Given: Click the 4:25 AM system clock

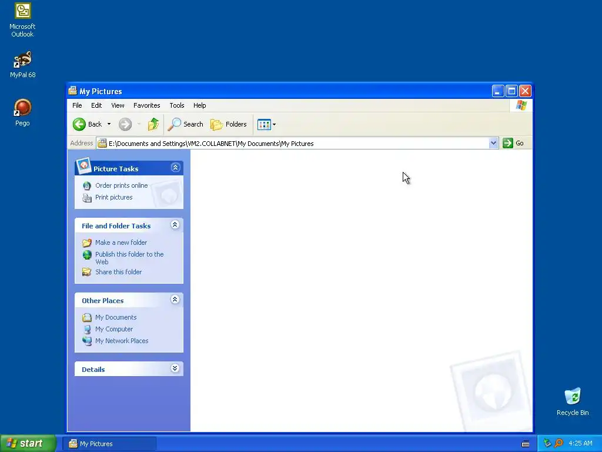Looking at the screenshot, I should click(580, 443).
